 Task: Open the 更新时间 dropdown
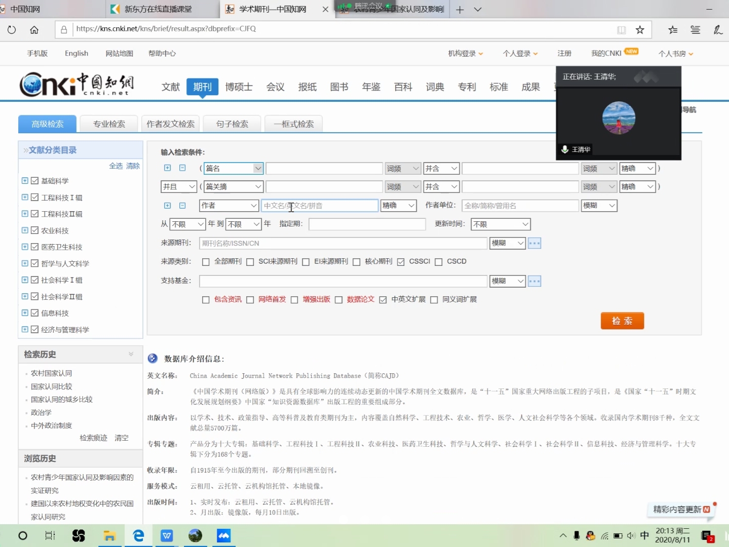point(501,224)
